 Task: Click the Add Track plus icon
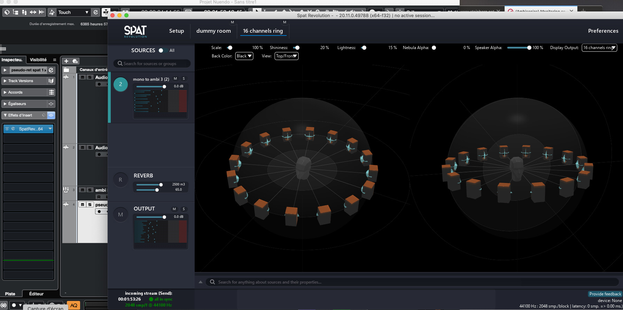66,61
